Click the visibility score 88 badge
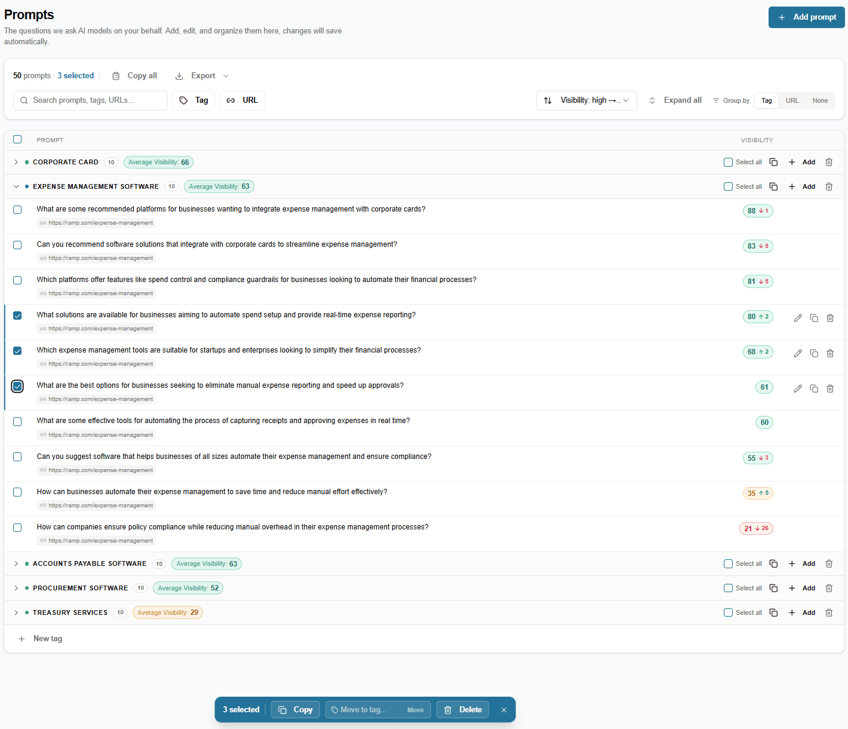The image size is (848, 729). pos(758,211)
